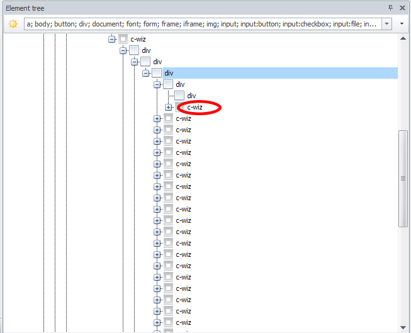
Task: Expand the c-wiz sibling of the leaf div
Action: click(168, 107)
